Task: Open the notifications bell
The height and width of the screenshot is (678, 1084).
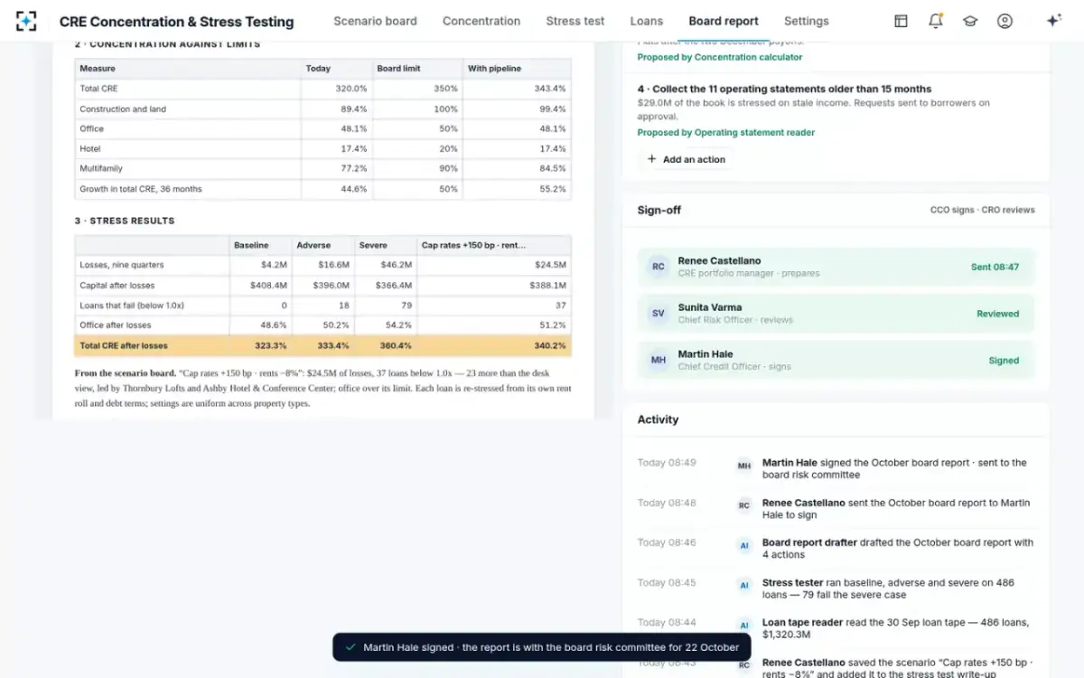Action: point(936,21)
